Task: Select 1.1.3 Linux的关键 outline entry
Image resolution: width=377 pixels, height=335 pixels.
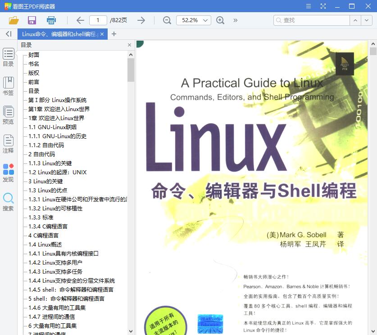Action: (50, 163)
